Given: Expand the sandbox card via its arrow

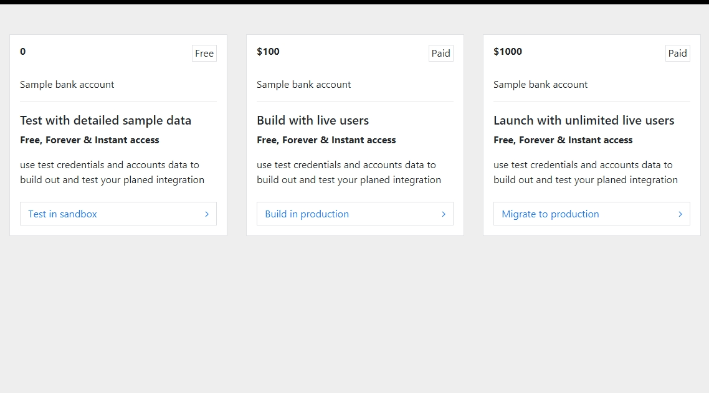Looking at the screenshot, I should pyautogui.click(x=207, y=214).
